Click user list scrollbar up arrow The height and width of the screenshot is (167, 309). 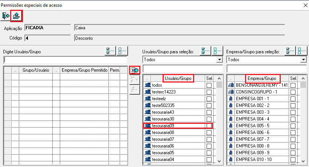coord(219,78)
